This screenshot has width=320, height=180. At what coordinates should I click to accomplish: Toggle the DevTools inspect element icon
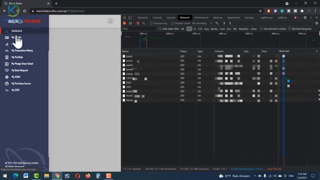tap(124, 17)
